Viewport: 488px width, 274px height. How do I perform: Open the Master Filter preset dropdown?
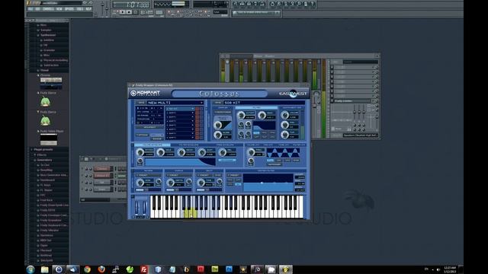tap(234, 175)
